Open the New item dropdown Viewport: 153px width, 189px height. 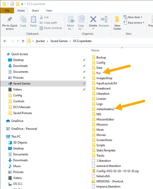(133, 17)
